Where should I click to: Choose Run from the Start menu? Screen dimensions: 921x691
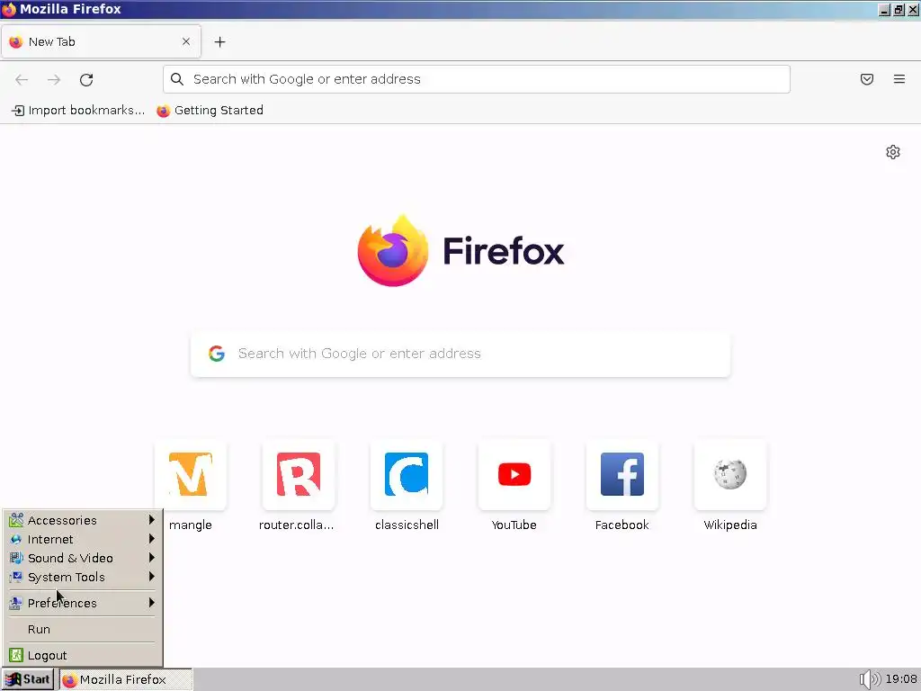pos(82,629)
